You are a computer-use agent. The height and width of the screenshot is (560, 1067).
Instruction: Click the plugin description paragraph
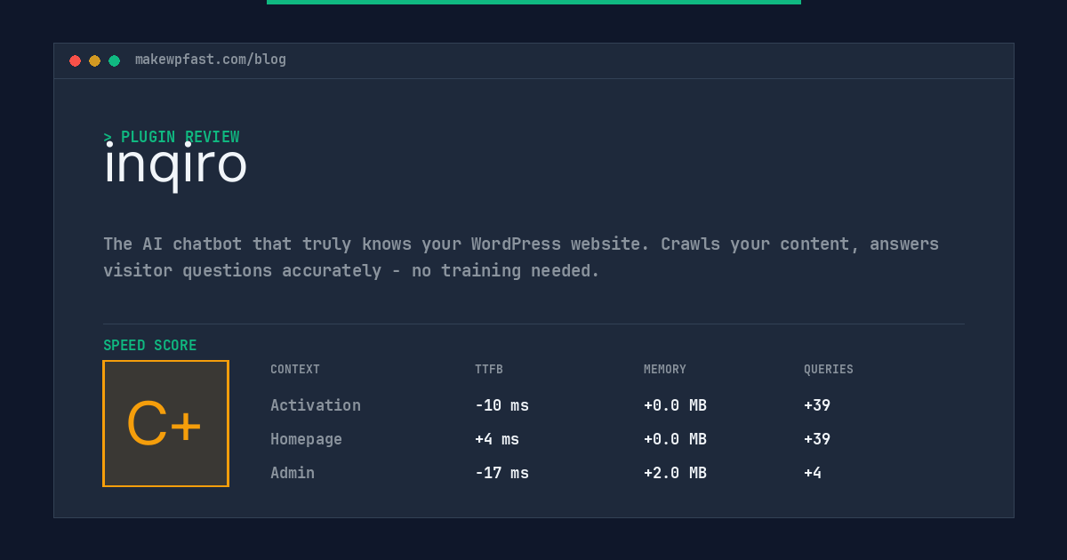point(521,257)
